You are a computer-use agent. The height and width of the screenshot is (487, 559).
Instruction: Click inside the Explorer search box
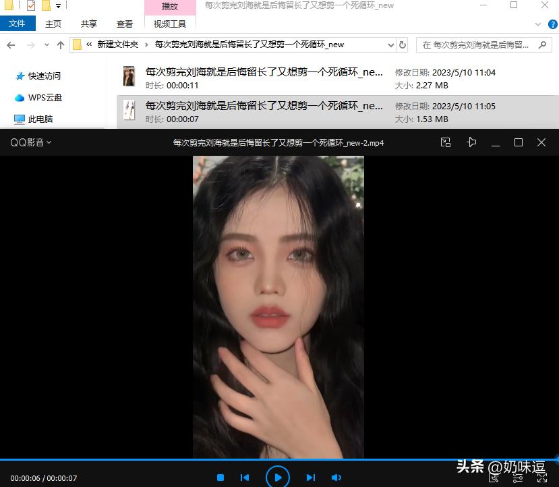pos(472,45)
